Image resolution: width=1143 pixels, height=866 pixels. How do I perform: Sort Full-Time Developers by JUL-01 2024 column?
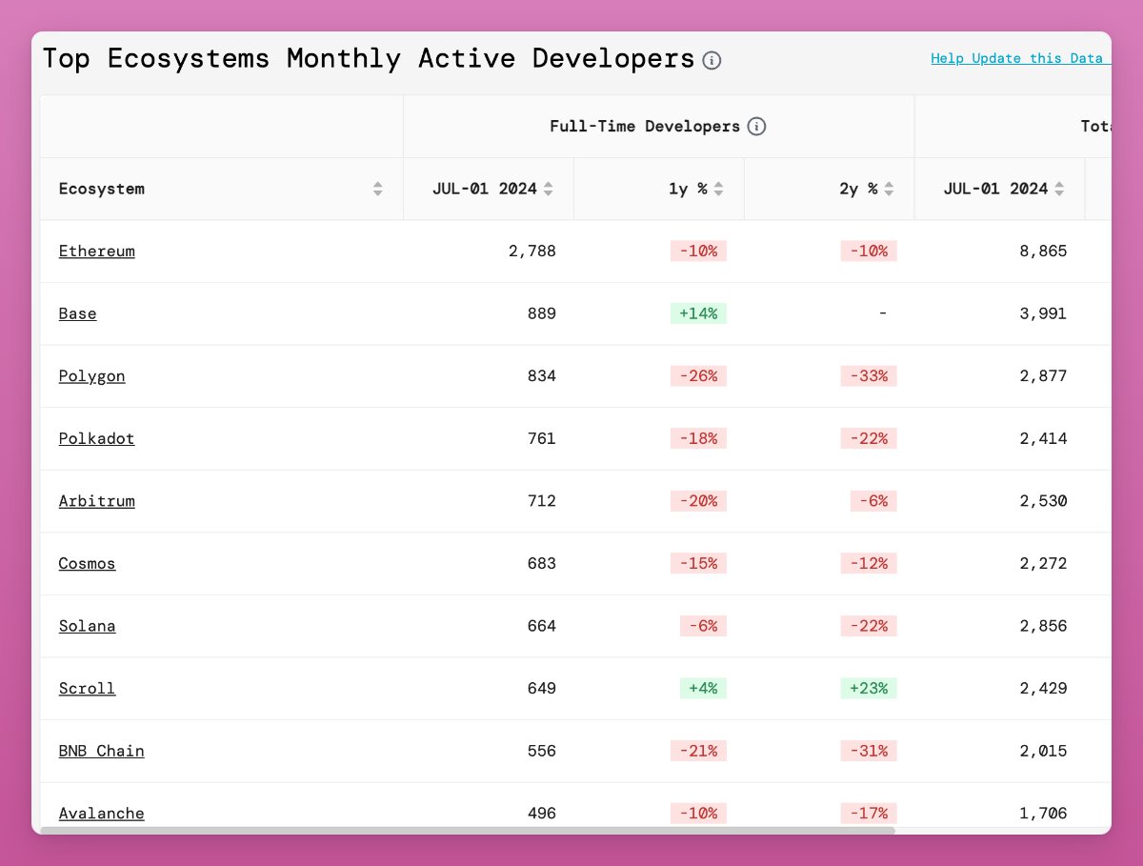[548, 189]
